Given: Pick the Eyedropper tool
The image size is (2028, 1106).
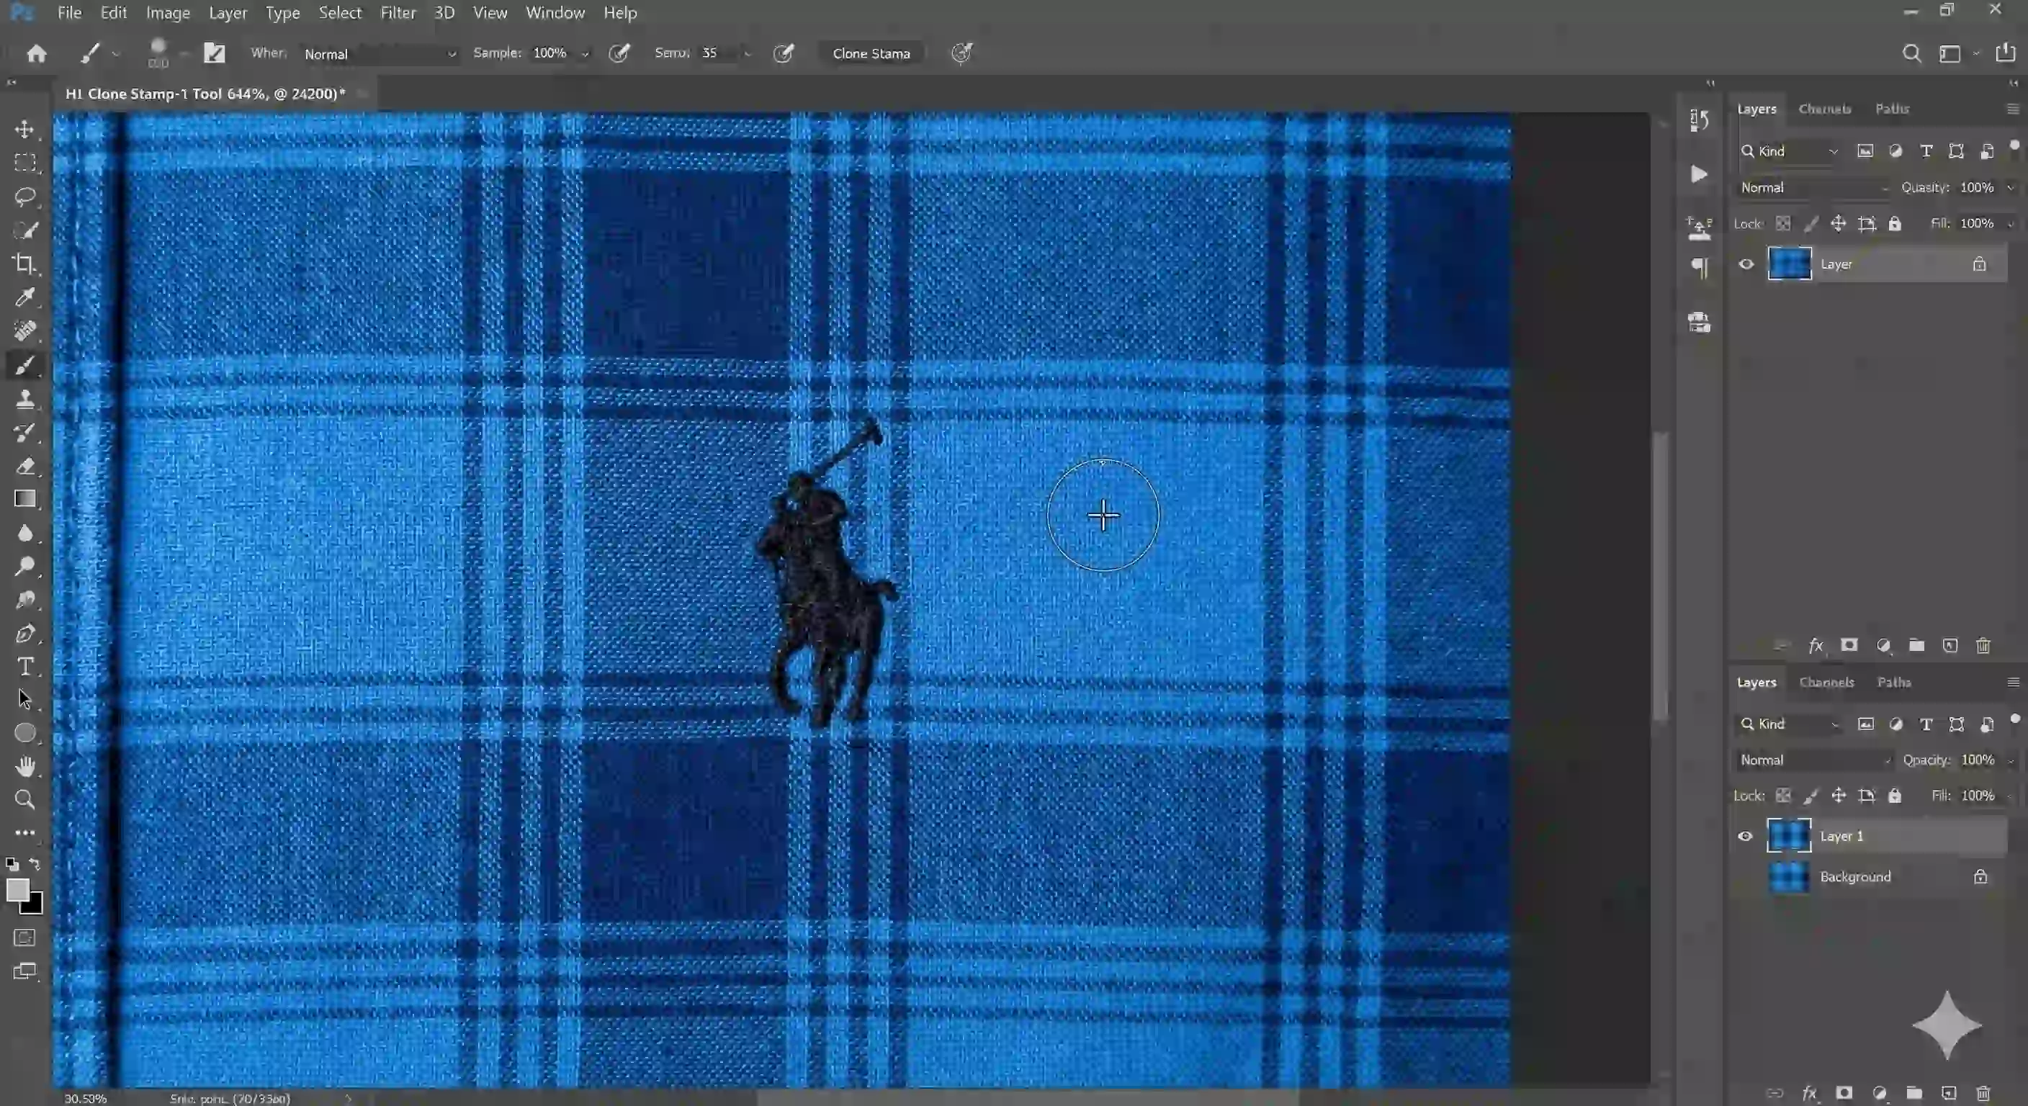Looking at the screenshot, I should point(26,297).
